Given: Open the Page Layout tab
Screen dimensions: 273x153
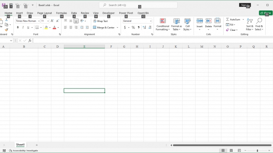Looking at the screenshot, I should click(44, 13).
